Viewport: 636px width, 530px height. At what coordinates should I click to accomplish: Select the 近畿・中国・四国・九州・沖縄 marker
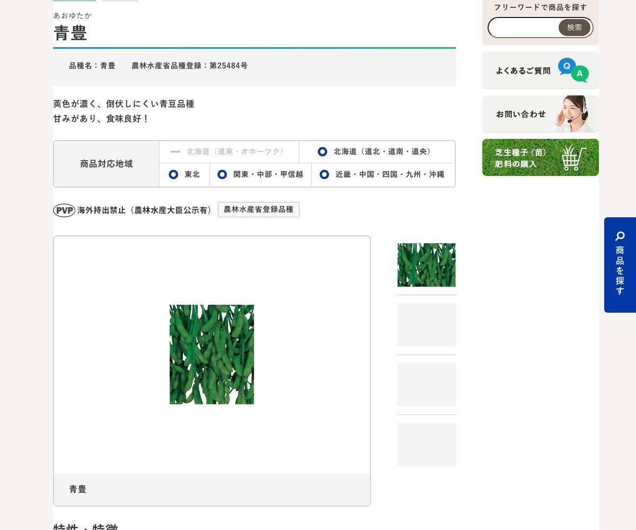[324, 174]
